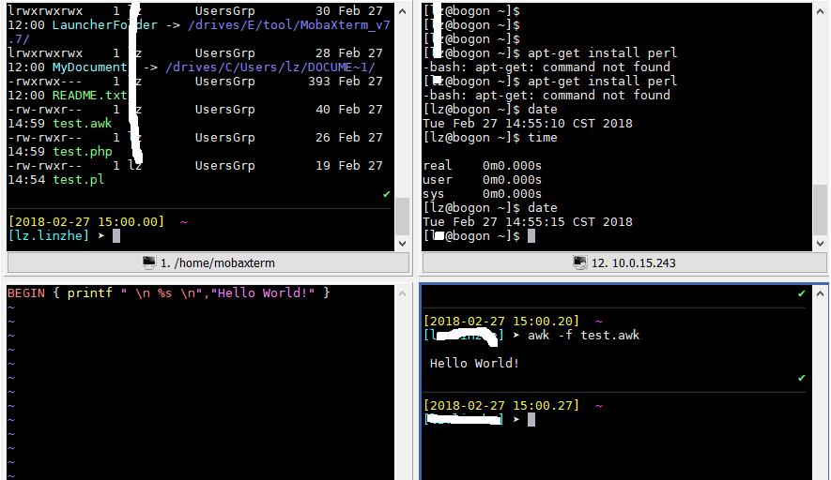This screenshot has width=831, height=480.
Task: Click the file size value 393
Action: coord(319,81)
